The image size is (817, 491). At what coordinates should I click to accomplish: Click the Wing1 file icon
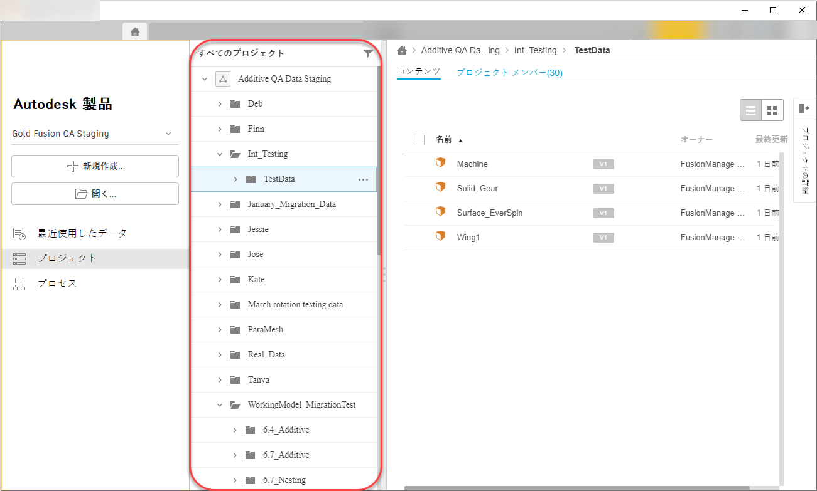[440, 236]
